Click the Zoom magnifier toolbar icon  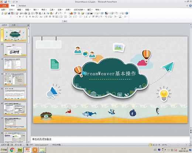pyautogui.click(x=122, y=13)
